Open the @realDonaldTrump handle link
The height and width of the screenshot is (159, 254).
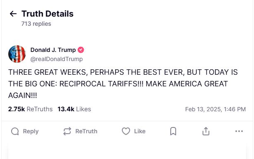click(x=56, y=59)
